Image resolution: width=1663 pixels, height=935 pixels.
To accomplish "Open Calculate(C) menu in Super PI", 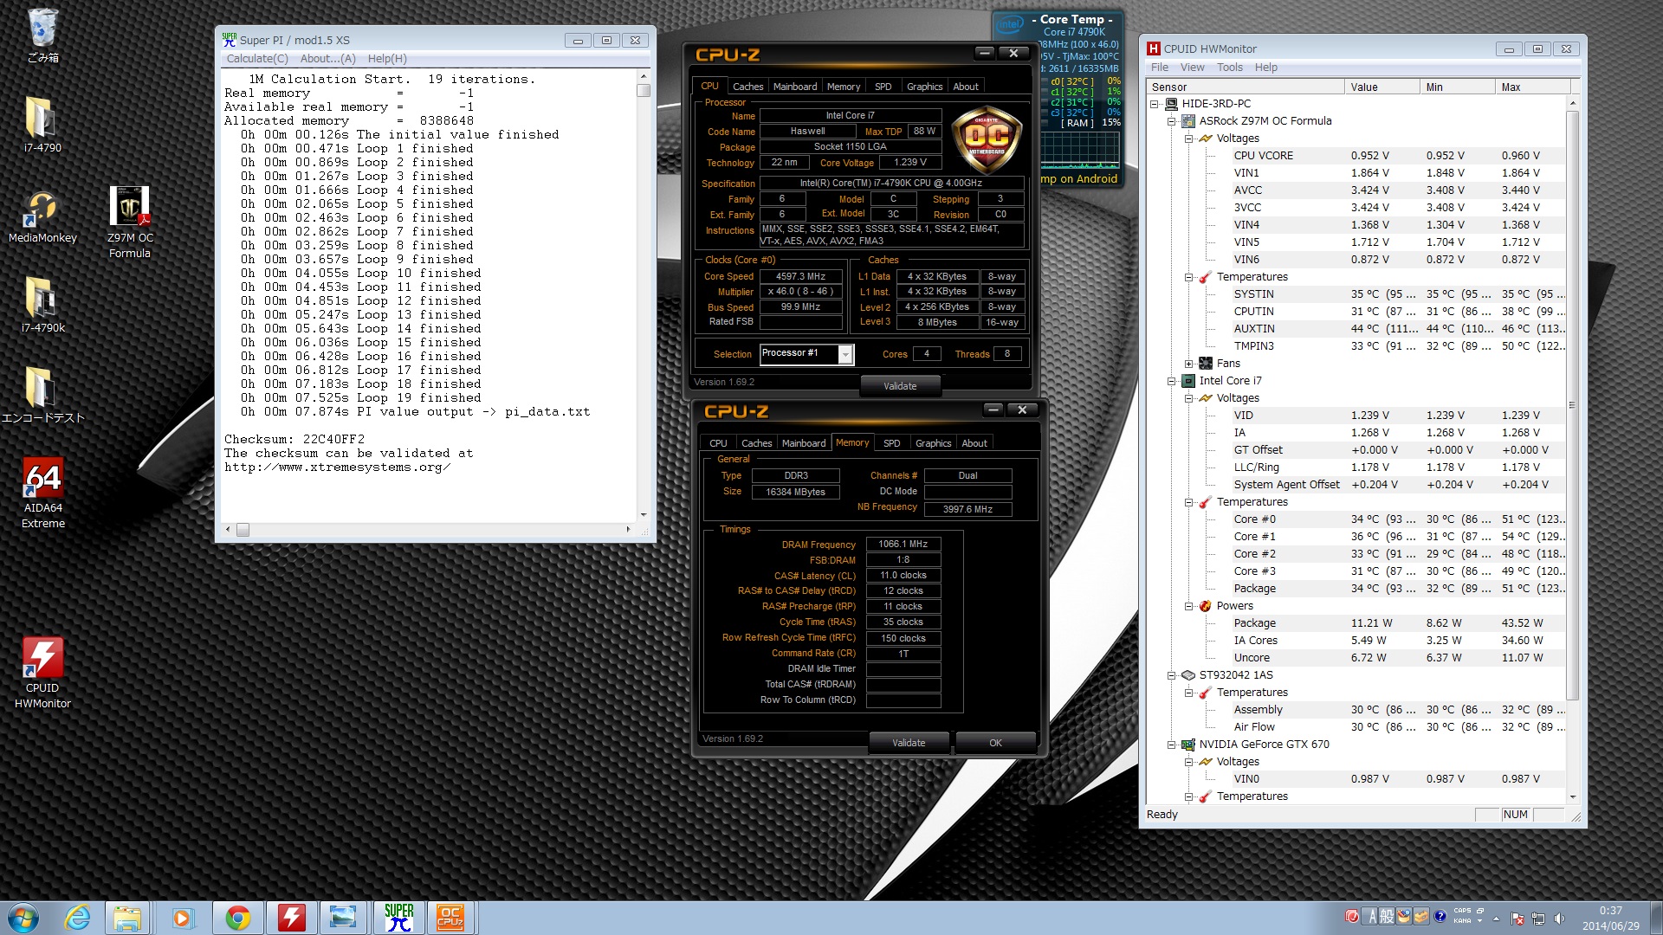I will 257,59.
